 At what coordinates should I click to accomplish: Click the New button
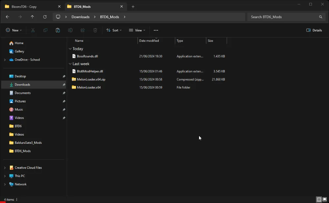tap(14, 30)
